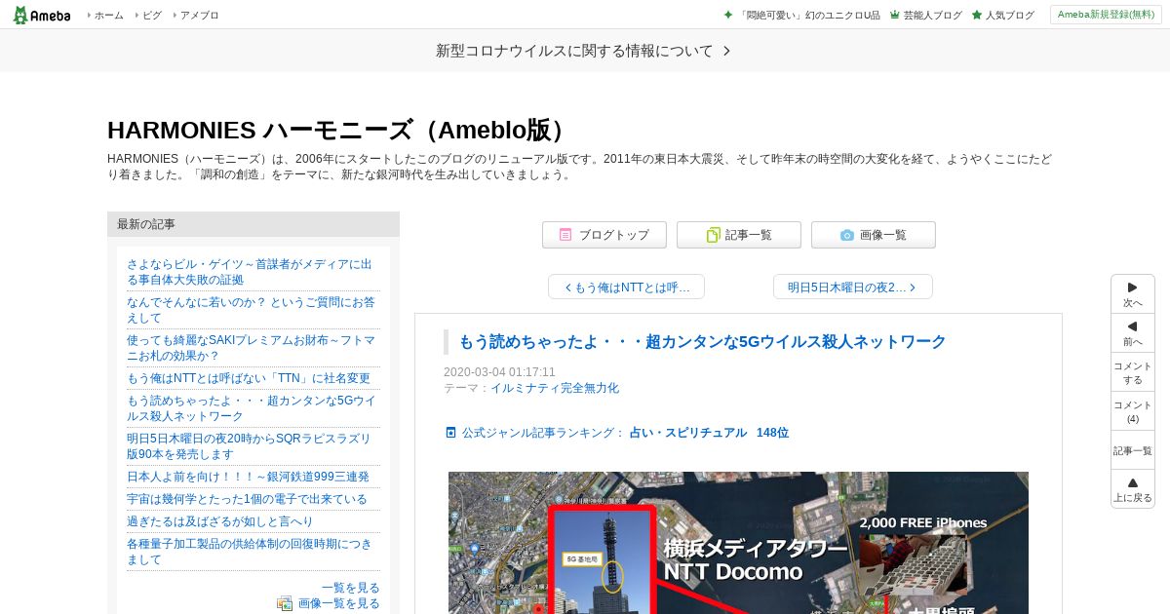Viewport: 1170px width, 614px height.
Task: Click the コメント(4) floating button
Action: tap(1133, 411)
